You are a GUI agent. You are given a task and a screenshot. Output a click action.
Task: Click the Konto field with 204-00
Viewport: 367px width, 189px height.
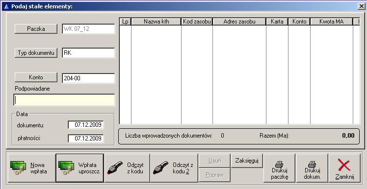tap(88, 78)
